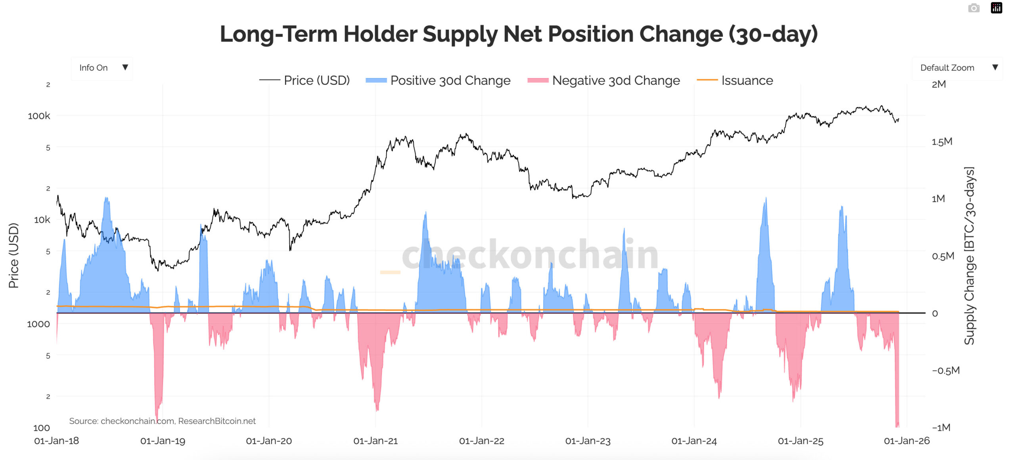Click the pink Negative 30d Change swatch
The height and width of the screenshot is (460, 1015).
tap(538, 80)
